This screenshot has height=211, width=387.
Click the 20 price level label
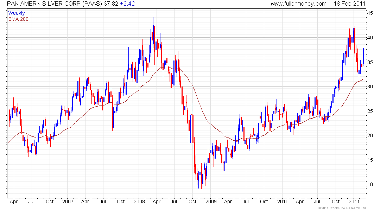370,136
